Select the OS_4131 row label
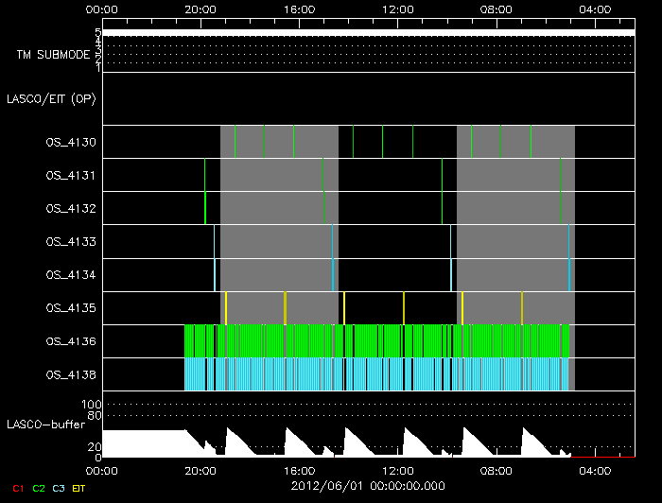 71,176
